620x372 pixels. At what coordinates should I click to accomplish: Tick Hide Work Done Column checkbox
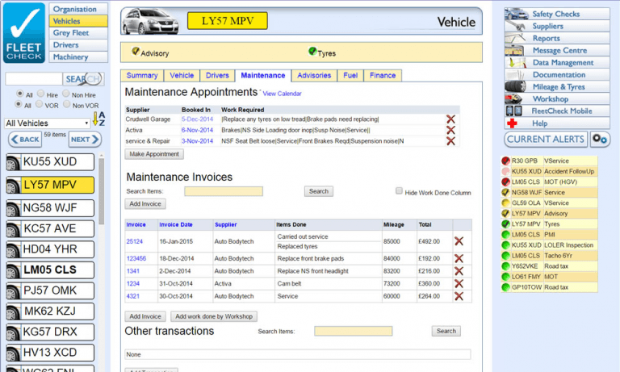[x=399, y=191]
